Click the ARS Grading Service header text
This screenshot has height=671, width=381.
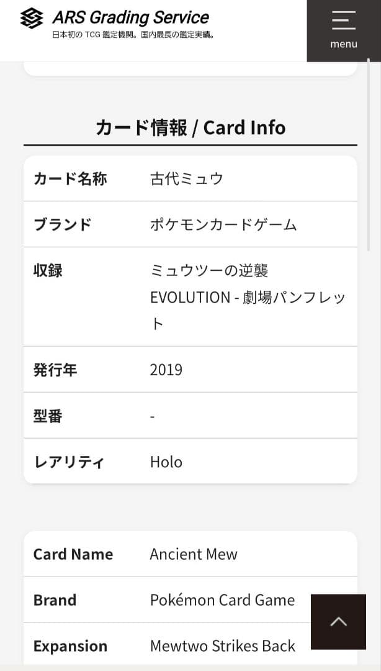click(x=130, y=17)
